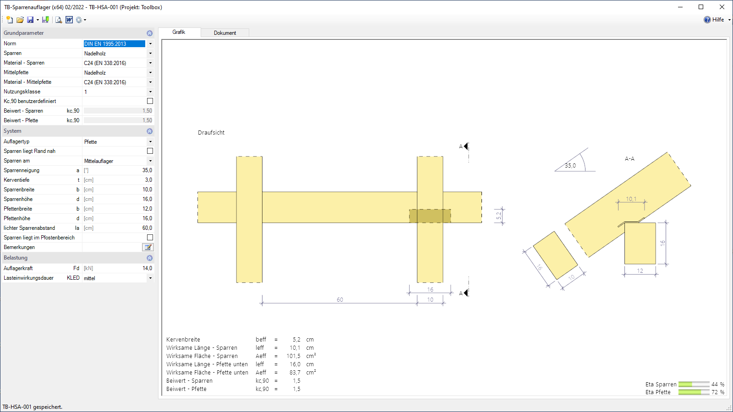
Task: Click the Eta Sparren utilization bar
Action: (694, 385)
